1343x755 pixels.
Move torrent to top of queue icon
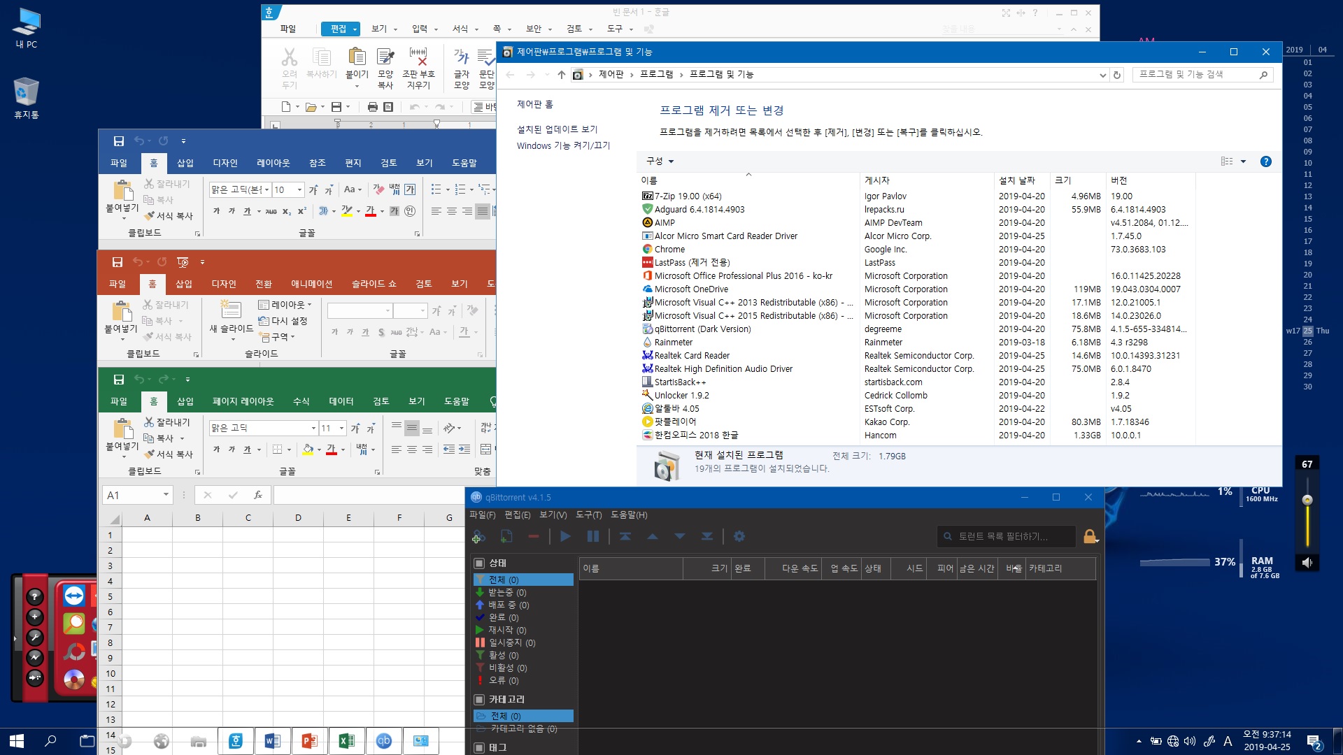point(625,536)
